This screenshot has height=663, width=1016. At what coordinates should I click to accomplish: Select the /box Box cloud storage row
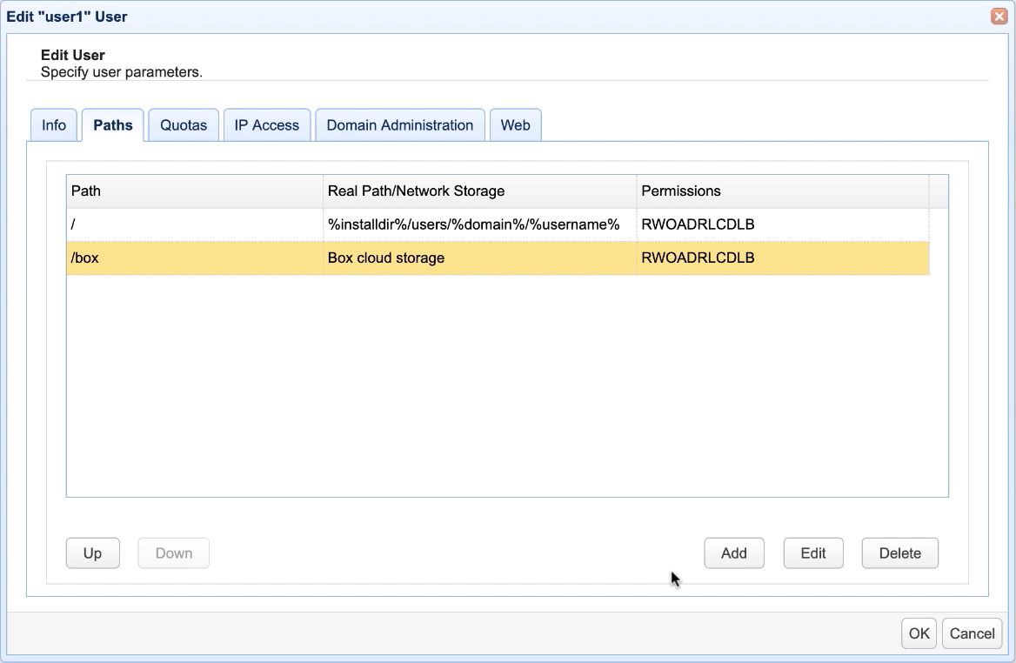click(191, 258)
